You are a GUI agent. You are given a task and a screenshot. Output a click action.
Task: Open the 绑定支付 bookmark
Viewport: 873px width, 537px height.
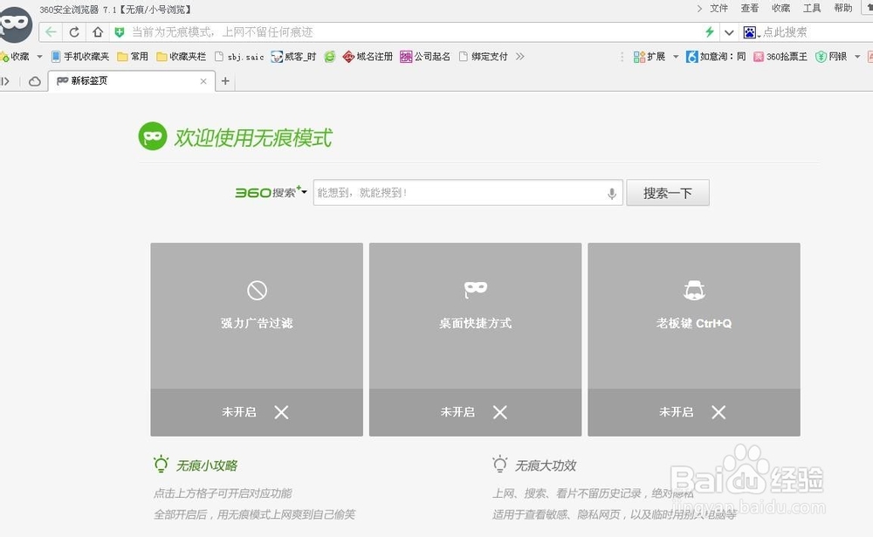[x=484, y=56]
